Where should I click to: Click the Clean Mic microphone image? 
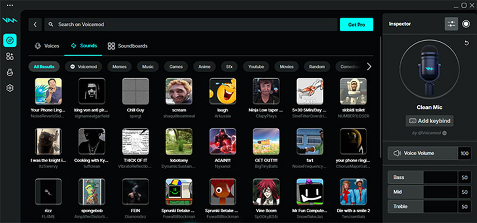tap(429, 70)
